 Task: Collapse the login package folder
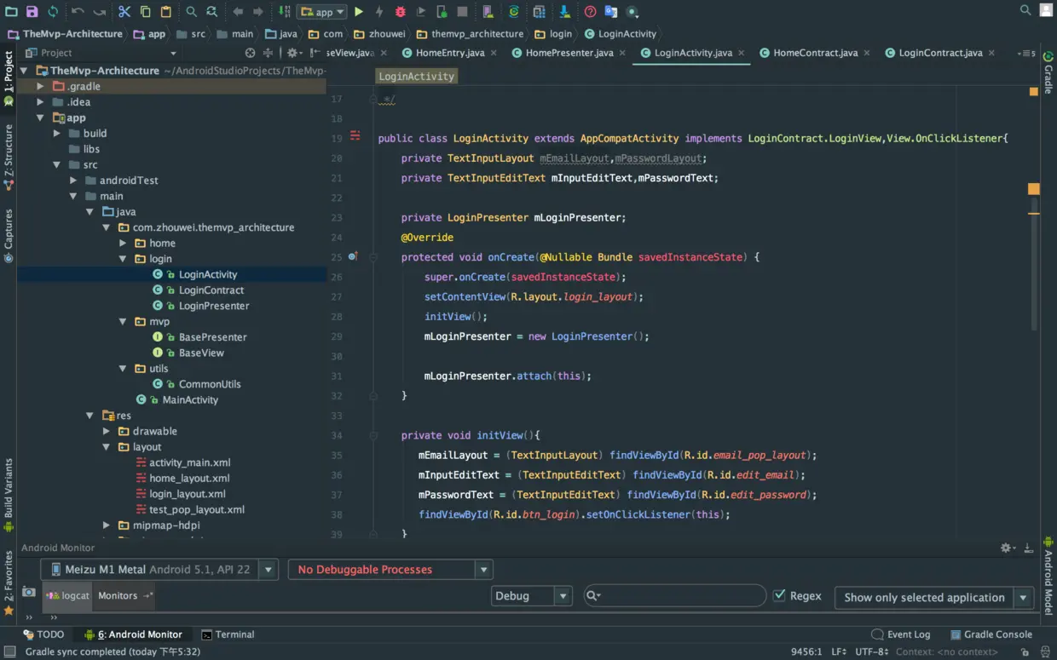124,259
